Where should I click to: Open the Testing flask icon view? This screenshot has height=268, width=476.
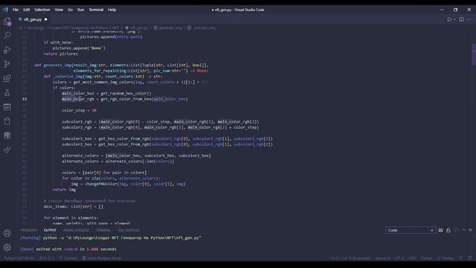[x=7, y=92]
